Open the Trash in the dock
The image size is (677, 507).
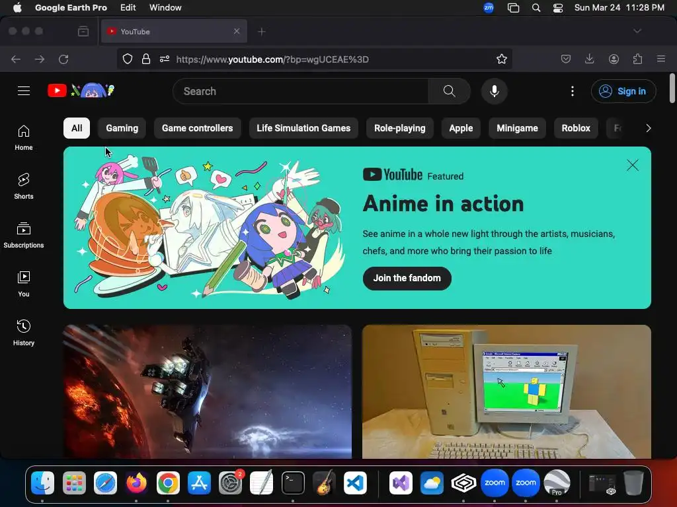633,483
